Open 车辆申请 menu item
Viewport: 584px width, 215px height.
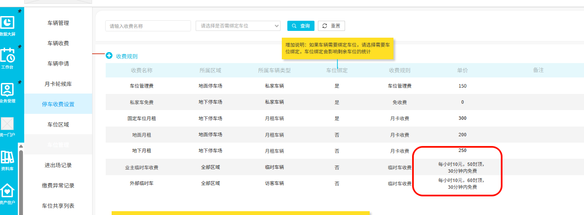pos(58,63)
